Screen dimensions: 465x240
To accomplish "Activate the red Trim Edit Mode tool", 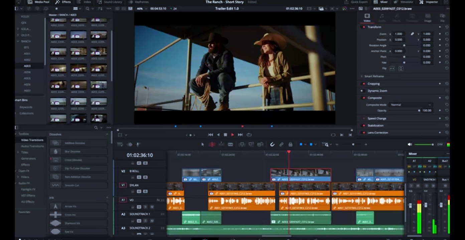I will [x=212, y=144].
